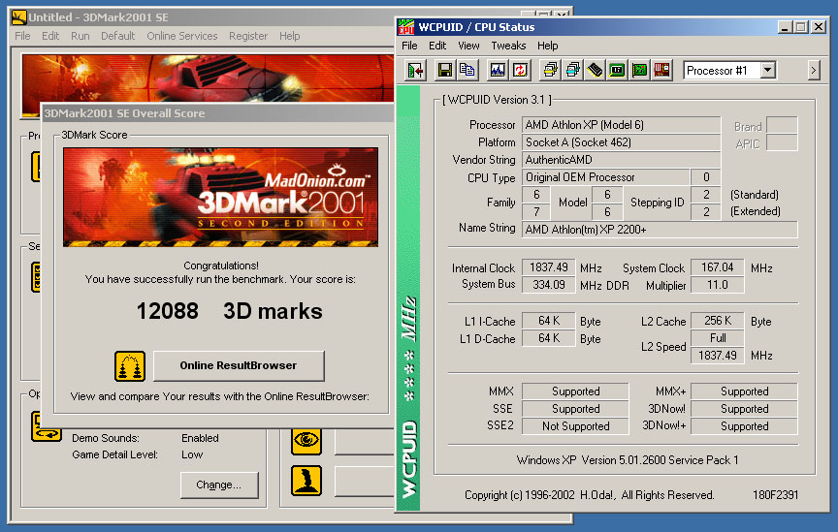Click the L1 I-Cache value 64 K
The image size is (838, 532).
[548, 321]
